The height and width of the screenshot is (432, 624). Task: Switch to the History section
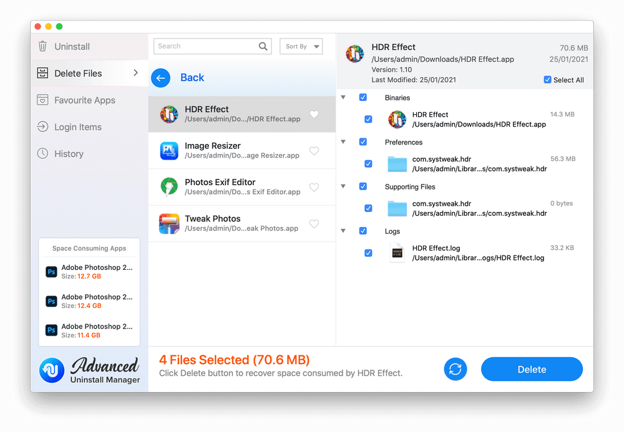(69, 153)
